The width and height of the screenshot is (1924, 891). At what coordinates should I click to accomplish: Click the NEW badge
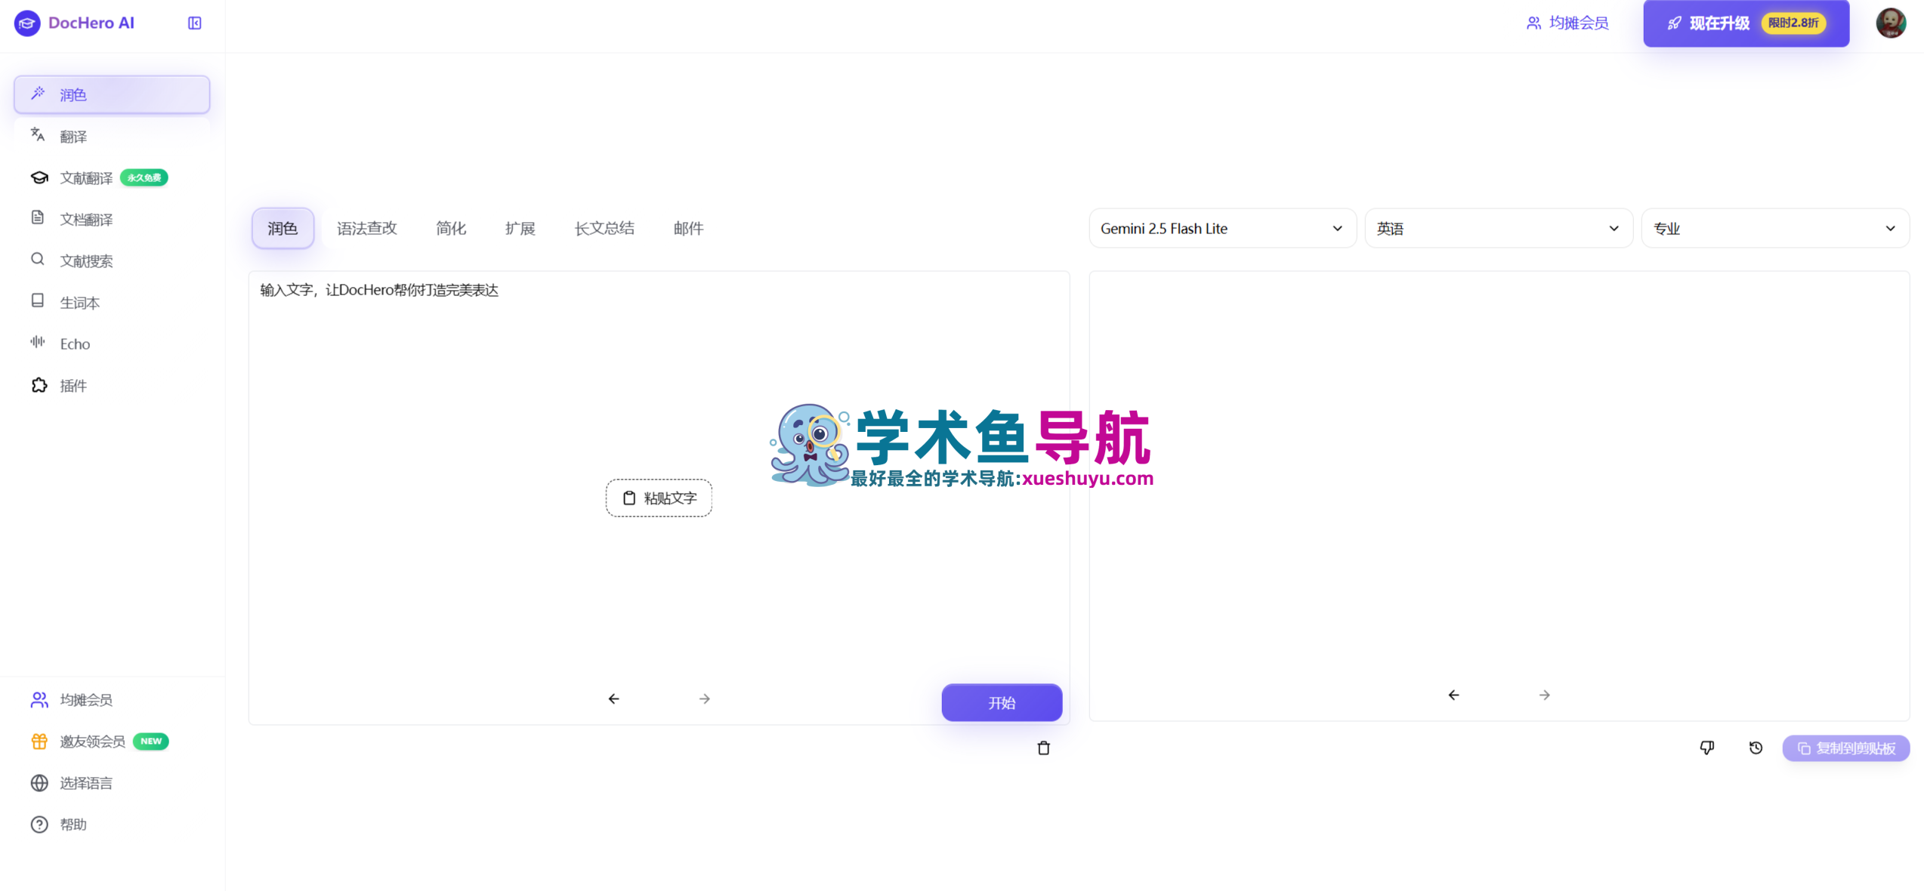click(151, 741)
